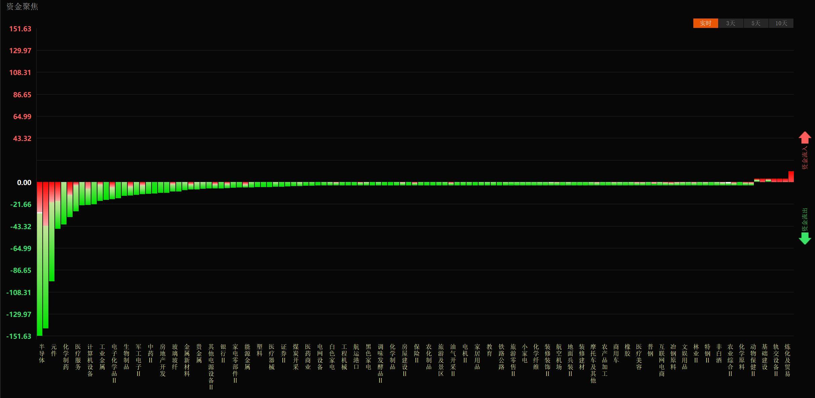The width and height of the screenshot is (815, 398).
Task: Click the 炼化及贸易 red inflow bar
Action: point(791,177)
